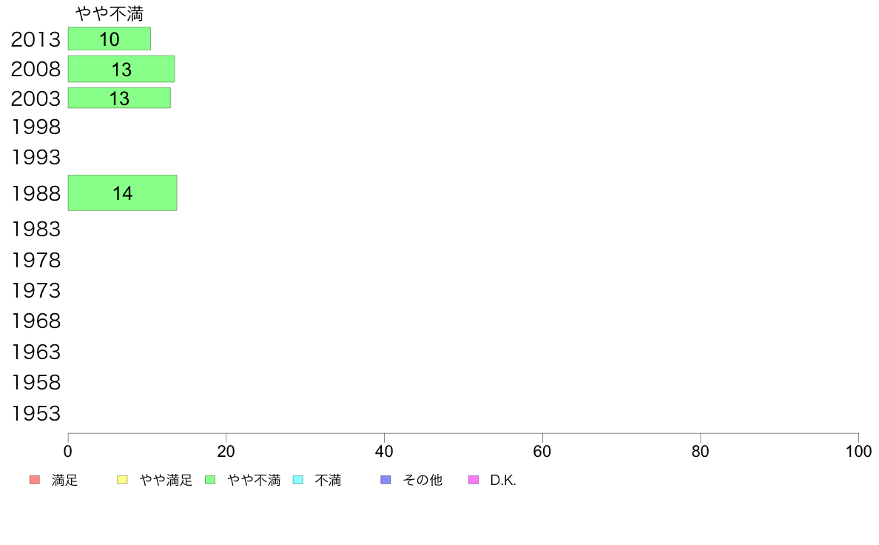Select the 1988 bar showing 14
This screenshot has width=879, height=545.
123,193
